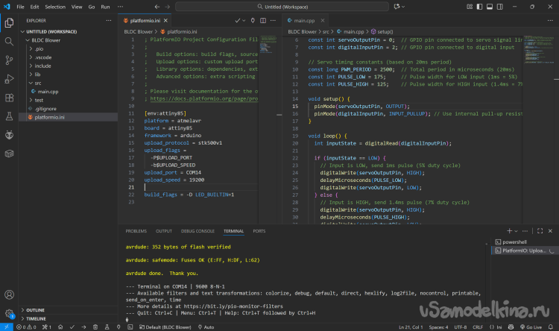Open the Source Control view
559x331 pixels.
pos(9,59)
